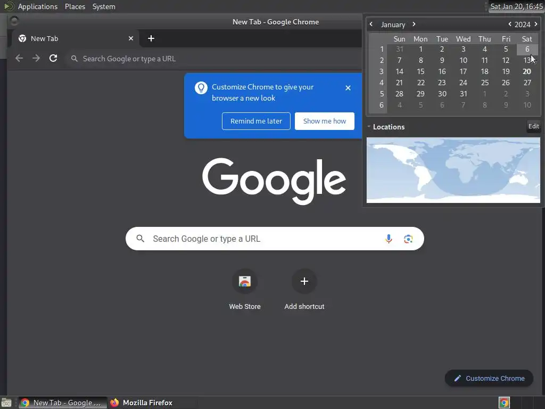Close the New Tab tab
This screenshot has width=545, height=409.
pos(131,38)
